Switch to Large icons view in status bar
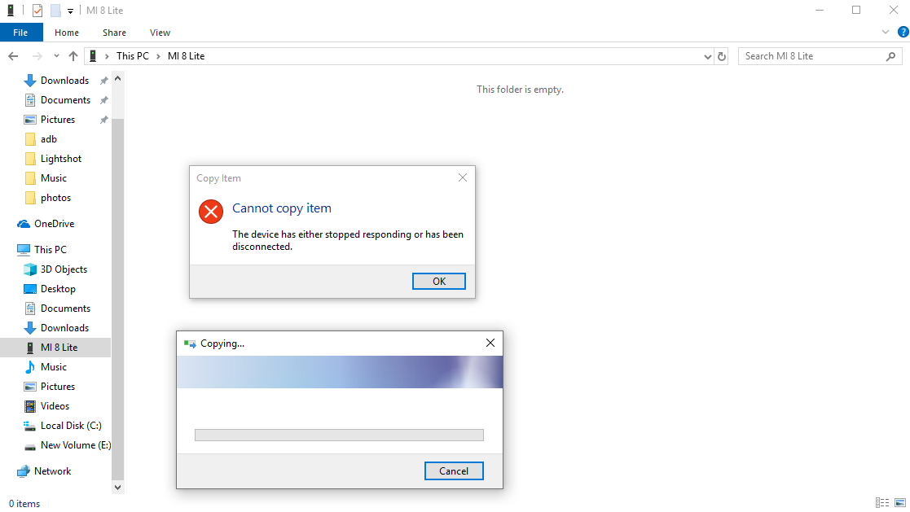 point(900,503)
